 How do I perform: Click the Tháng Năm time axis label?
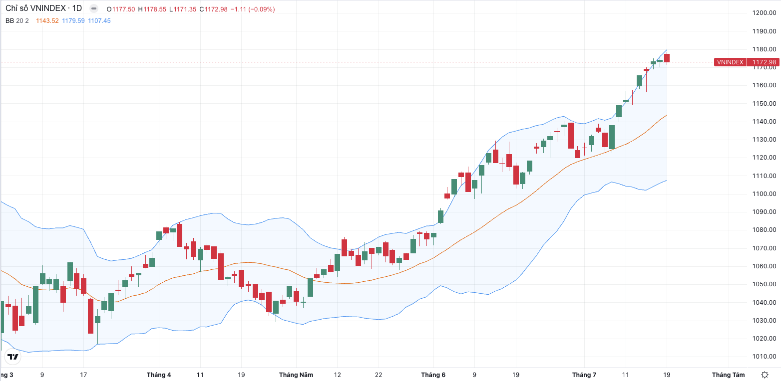coord(296,375)
